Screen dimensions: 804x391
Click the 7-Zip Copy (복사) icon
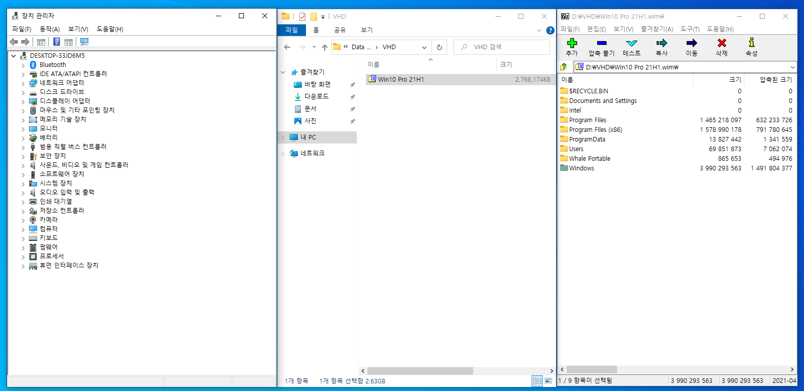(662, 43)
